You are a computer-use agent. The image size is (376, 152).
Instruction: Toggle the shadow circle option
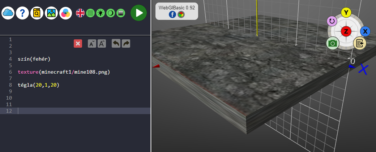[111, 13]
